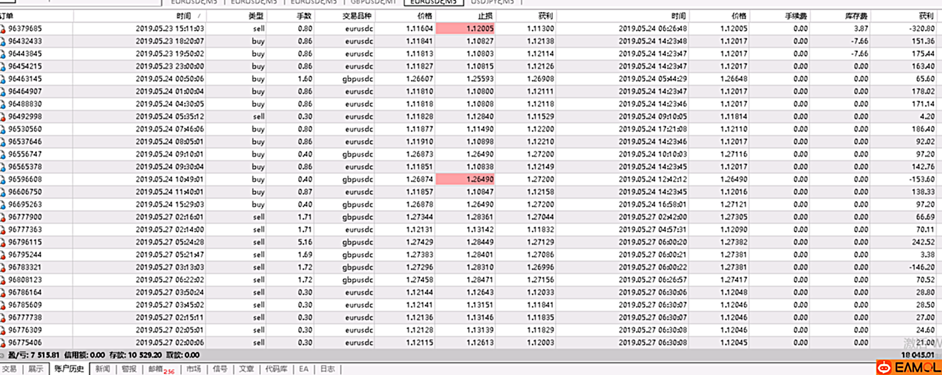Click the order icon beside ticket 96379685
The height and width of the screenshot is (375, 942).
tap(3, 29)
